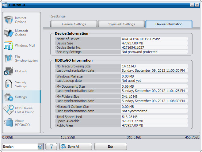Expand the English language dropdown arrow
The height and width of the screenshot is (152, 202).
(x=40, y=146)
